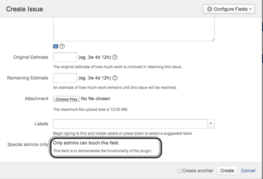The width and height of the screenshot is (263, 179).
Task: Click 'The original estimate of how much work' hint
Action: [x=117, y=67]
